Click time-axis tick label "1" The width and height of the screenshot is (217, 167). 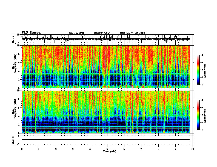39,149
